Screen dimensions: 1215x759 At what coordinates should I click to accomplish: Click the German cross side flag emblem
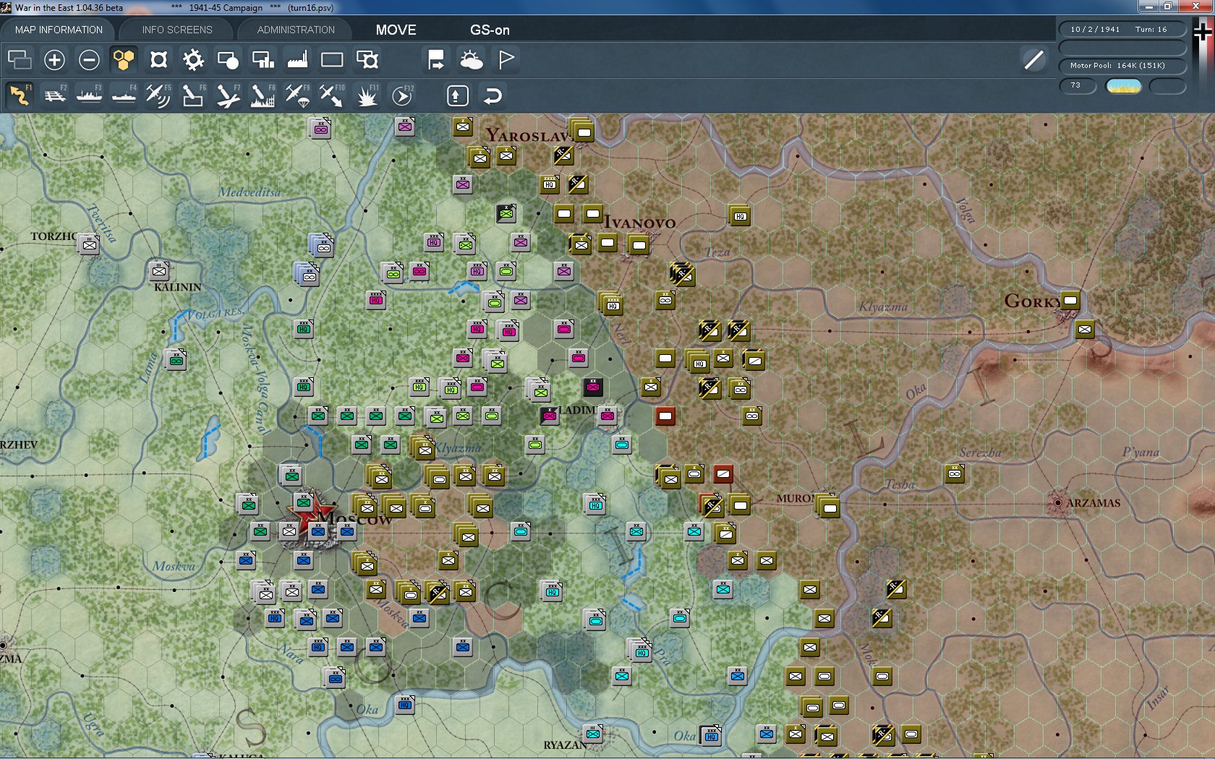[1203, 33]
